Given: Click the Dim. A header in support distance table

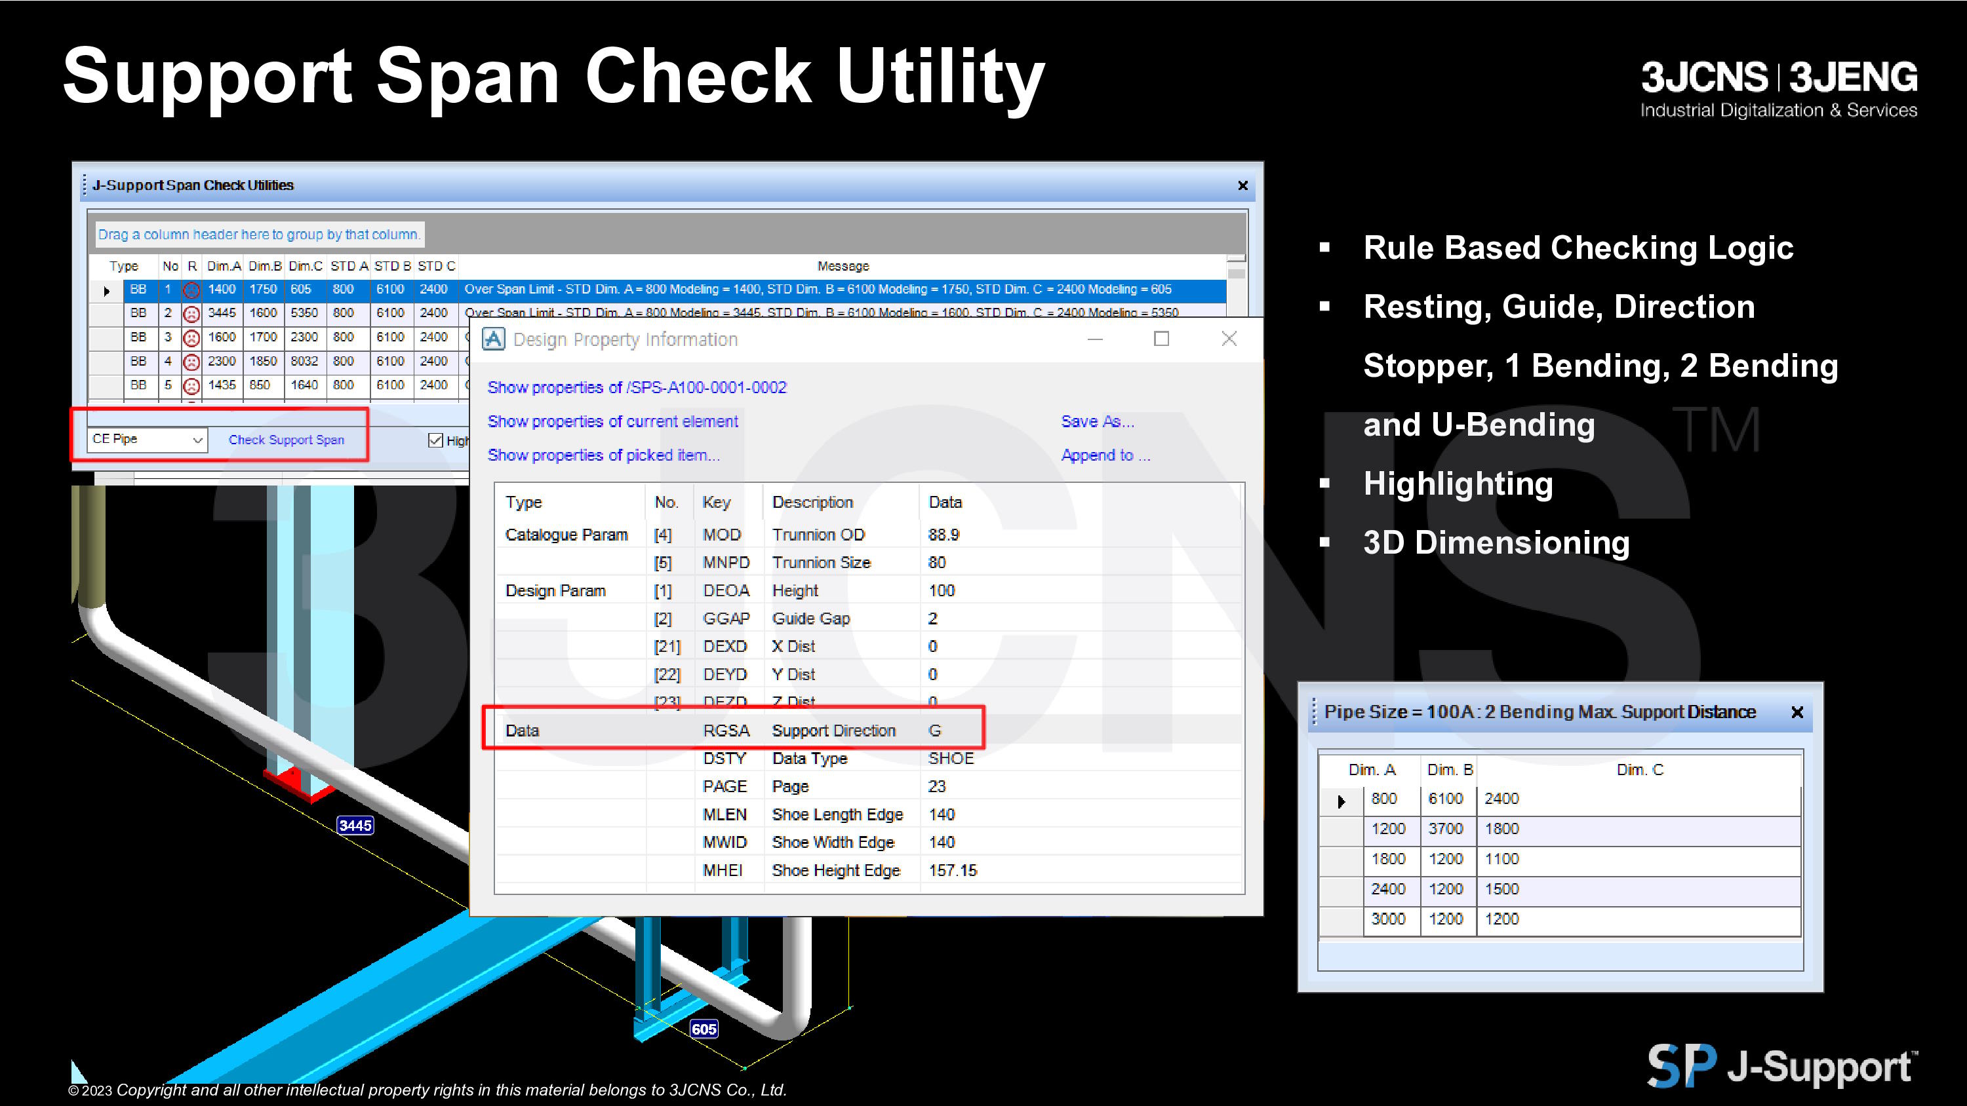Looking at the screenshot, I should click(x=1372, y=769).
